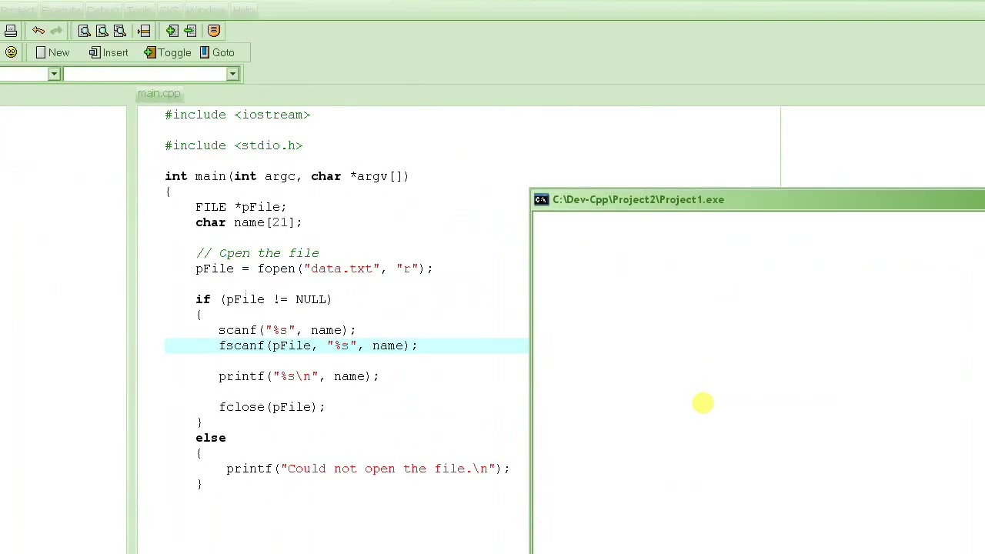Image resolution: width=985 pixels, height=554 pixels.
Task: Click the 'int main(int argc, char *argv[])' line
Action: coord(286,176)
